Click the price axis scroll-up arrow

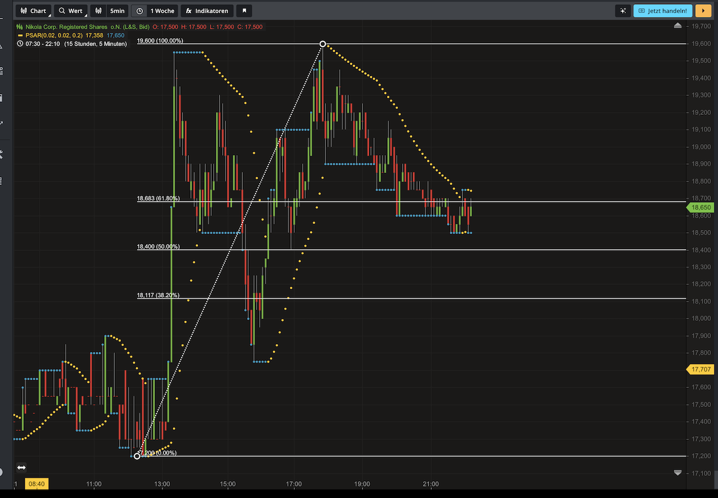click(677, 26)
